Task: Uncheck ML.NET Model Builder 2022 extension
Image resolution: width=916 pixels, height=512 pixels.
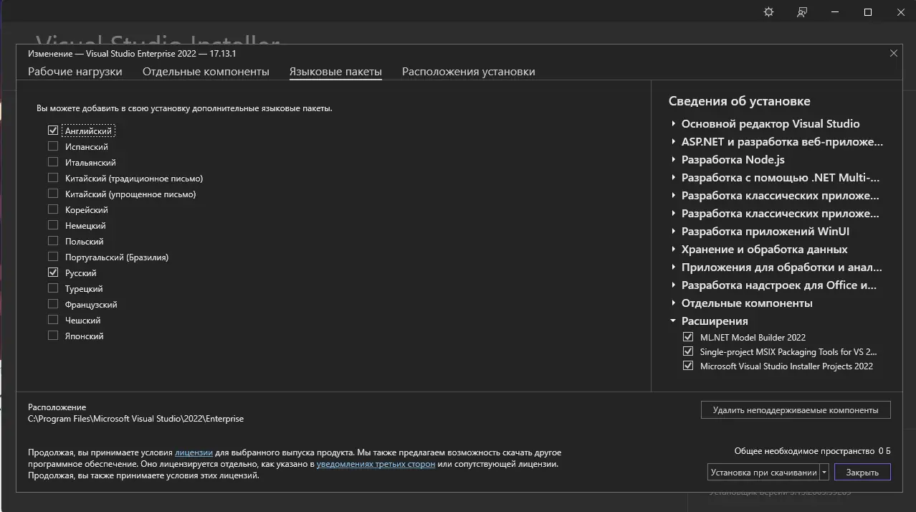Action: tap(688, 337)
